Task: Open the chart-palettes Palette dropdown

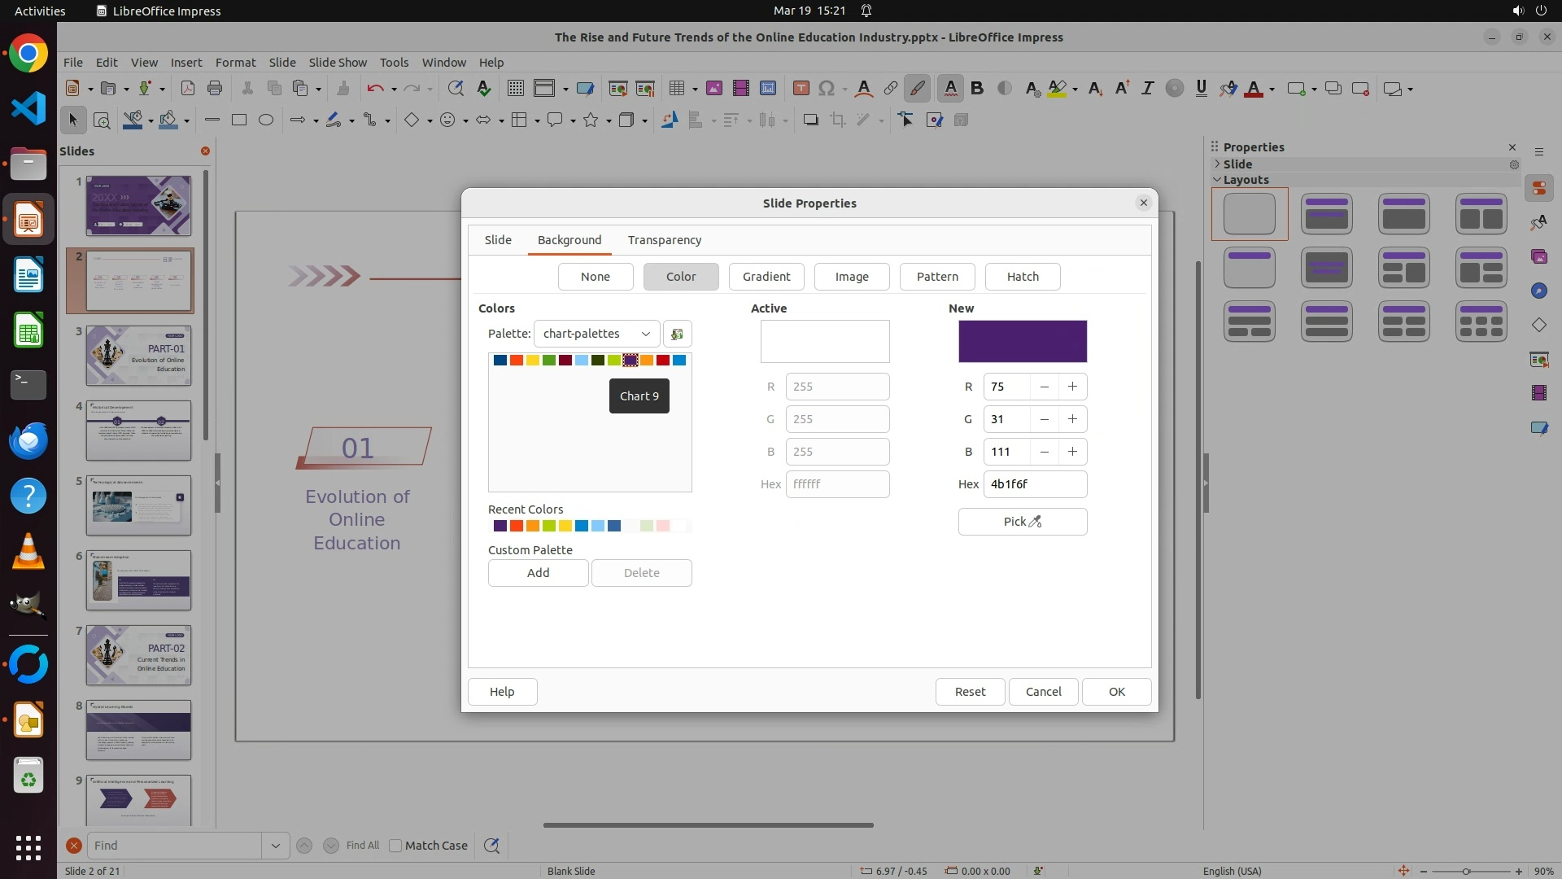Action: (x=596, y=334)
